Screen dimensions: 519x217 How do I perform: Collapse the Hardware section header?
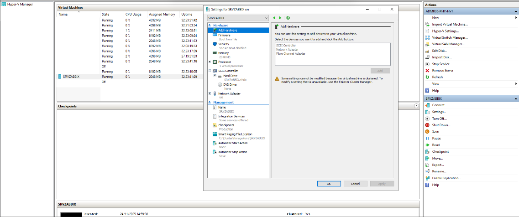(210, 26)
